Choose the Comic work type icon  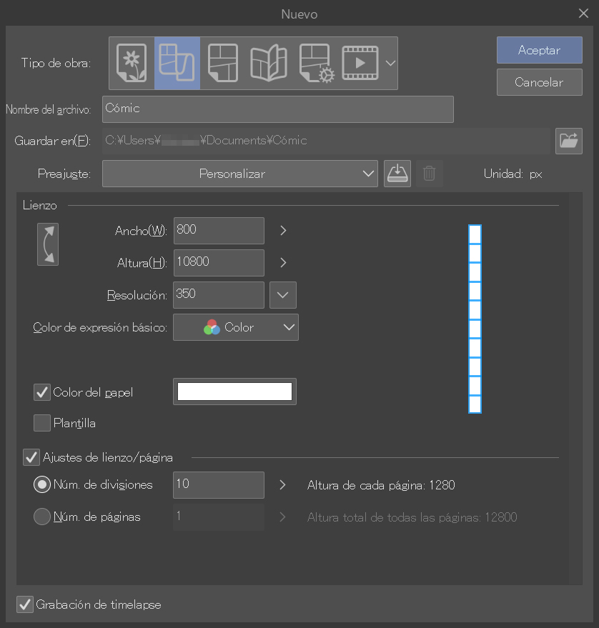click(222, 63)
